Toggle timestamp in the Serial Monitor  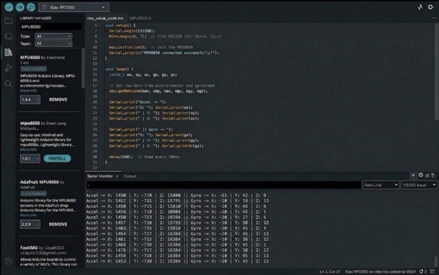pyautogui.click(x=420, y=176)
